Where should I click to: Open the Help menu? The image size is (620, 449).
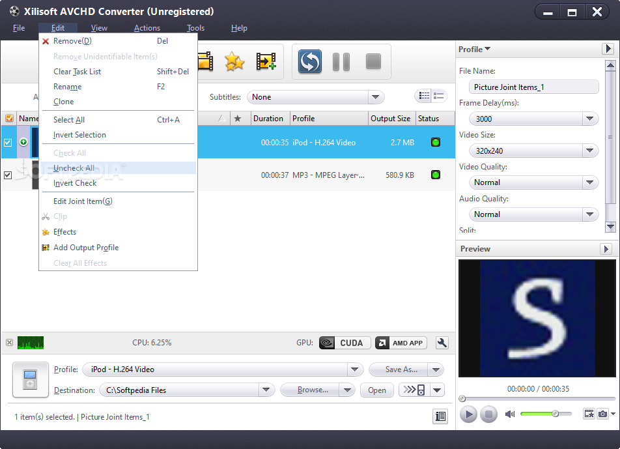click(239, 28)
